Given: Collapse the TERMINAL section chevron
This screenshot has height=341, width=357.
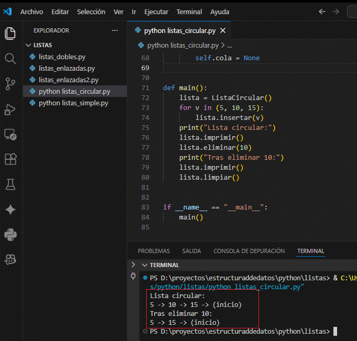Looking at the screenshot, I should [145, 265].
